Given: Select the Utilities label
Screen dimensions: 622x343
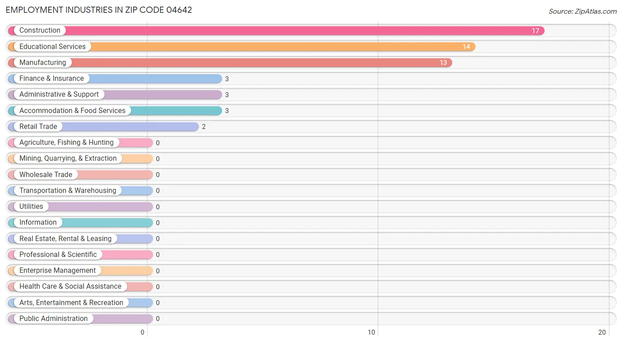Looking at the screenshot, I should pyautogui.click(x=31, y=207).
